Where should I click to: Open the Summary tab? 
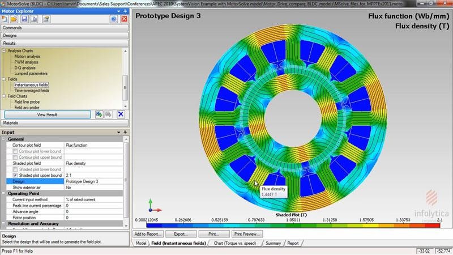click(273, 243)
